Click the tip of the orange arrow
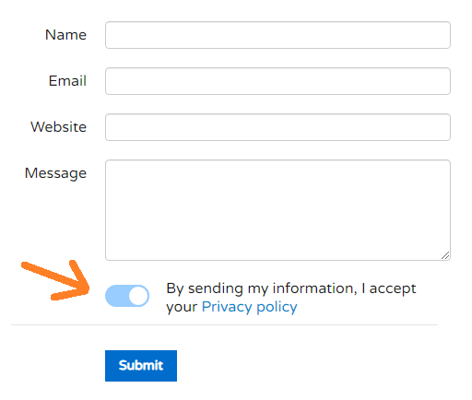 (x=87, y=288)
